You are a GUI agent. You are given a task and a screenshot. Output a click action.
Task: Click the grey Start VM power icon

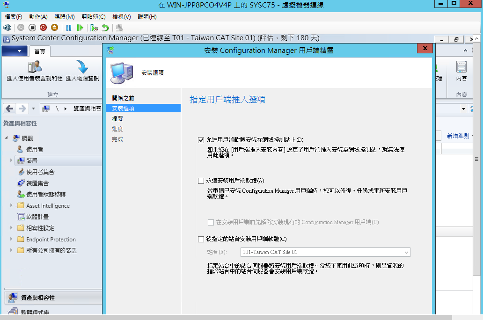(x=21, y=28)
